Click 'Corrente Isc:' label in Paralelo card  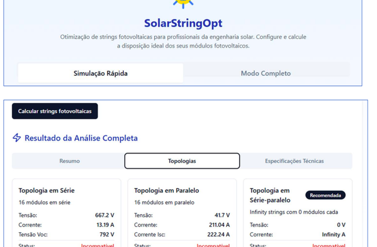pos(150,234)
